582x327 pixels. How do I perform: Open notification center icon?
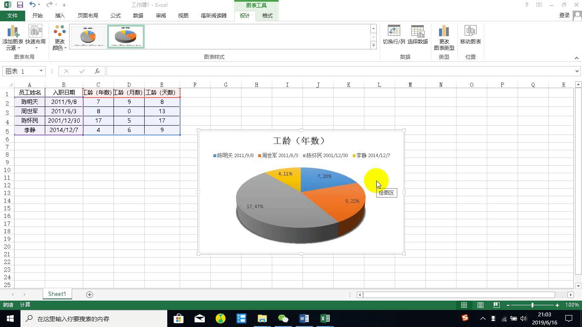(x=569, y=318)
